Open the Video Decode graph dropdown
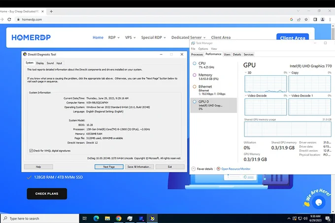335x223 pixels. [246, 96]
